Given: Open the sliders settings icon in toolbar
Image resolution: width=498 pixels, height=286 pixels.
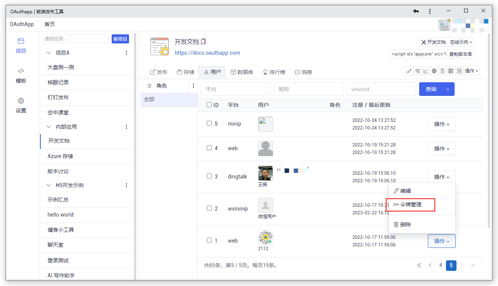Looking at the screenshot, I should point(418,71).
